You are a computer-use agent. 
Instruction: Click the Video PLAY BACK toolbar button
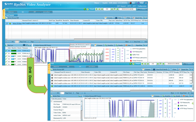coord(160,69)
